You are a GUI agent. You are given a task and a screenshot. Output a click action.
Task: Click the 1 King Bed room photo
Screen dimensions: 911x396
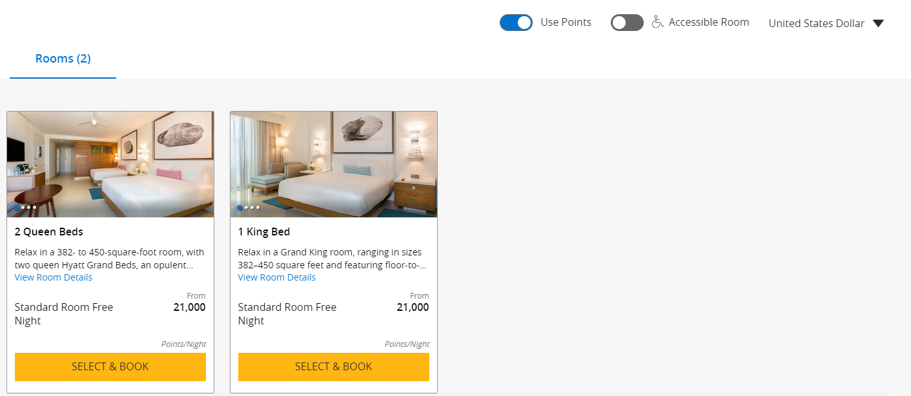[x=334, y=161]
